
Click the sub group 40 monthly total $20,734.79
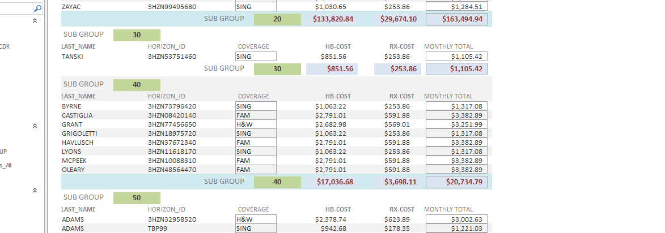[456, 182]
